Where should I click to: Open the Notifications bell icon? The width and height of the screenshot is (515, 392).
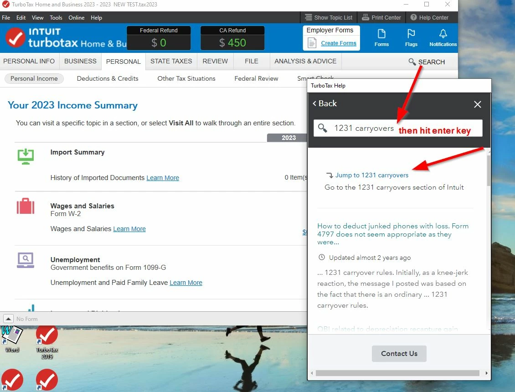[x=443, y=38]
